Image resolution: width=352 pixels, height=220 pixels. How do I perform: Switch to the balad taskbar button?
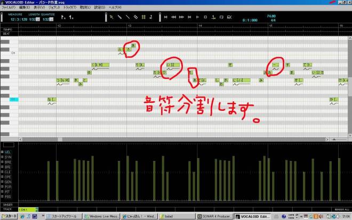click(x=177, y=216)
